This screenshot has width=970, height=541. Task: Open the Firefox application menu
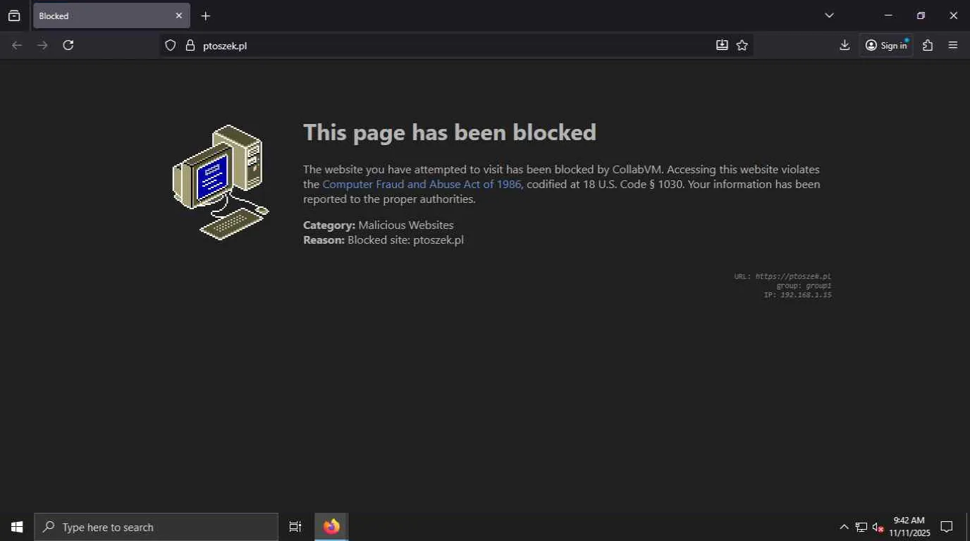953,45
